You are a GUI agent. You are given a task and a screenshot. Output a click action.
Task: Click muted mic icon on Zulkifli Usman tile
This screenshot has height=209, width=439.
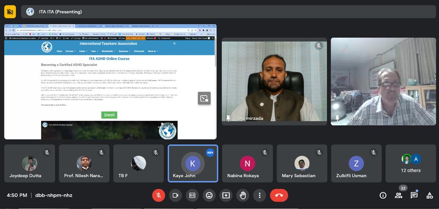tap(373, 152)
